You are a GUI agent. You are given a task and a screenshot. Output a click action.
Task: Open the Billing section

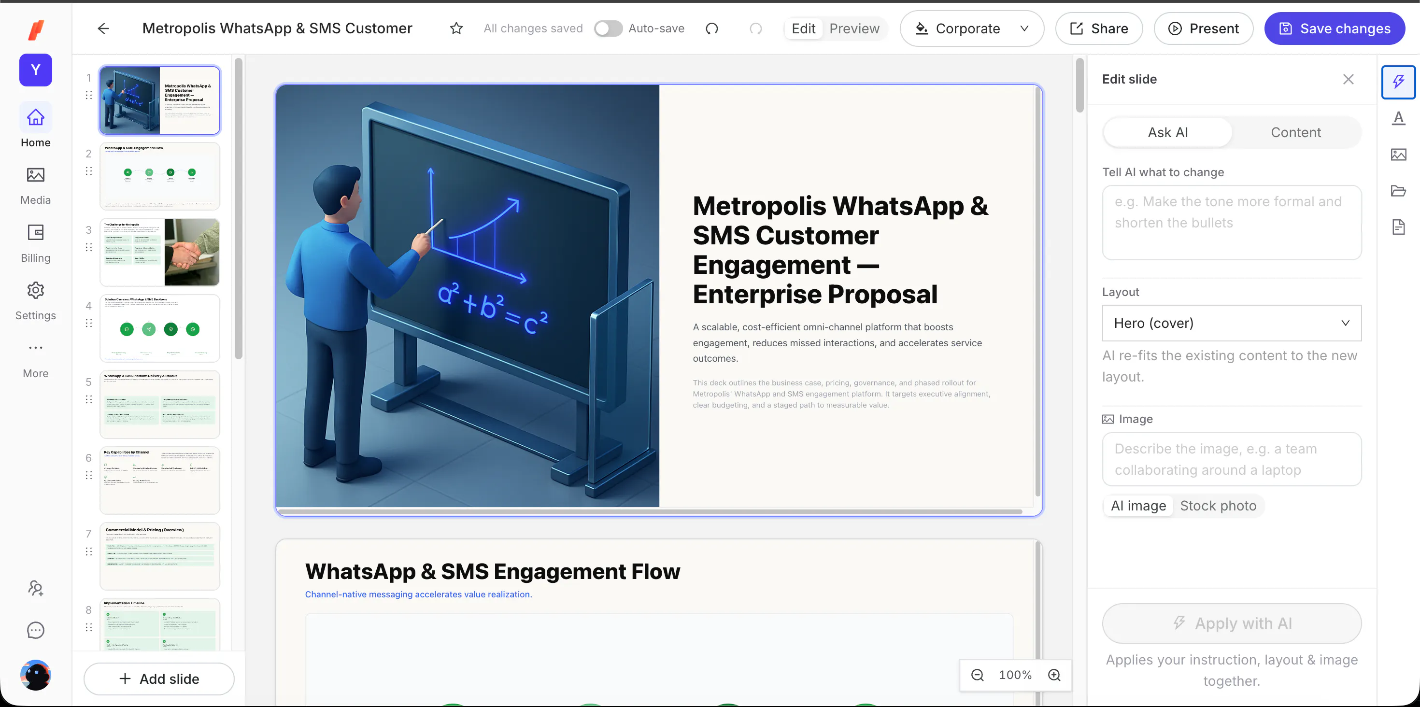point(36,243)
